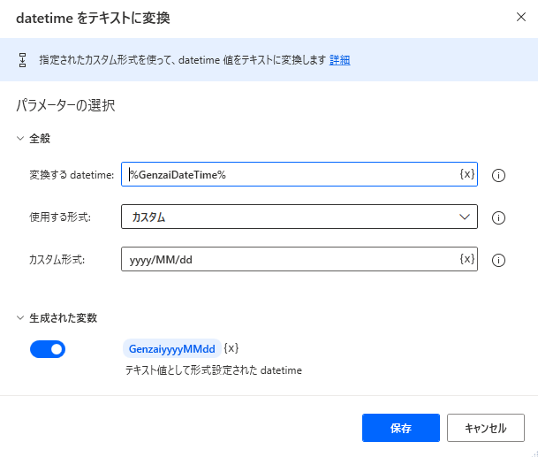Screen dimensions: 538x457
Task: Open variable picker in 変換する datetime field
Action: coord(466,174)
